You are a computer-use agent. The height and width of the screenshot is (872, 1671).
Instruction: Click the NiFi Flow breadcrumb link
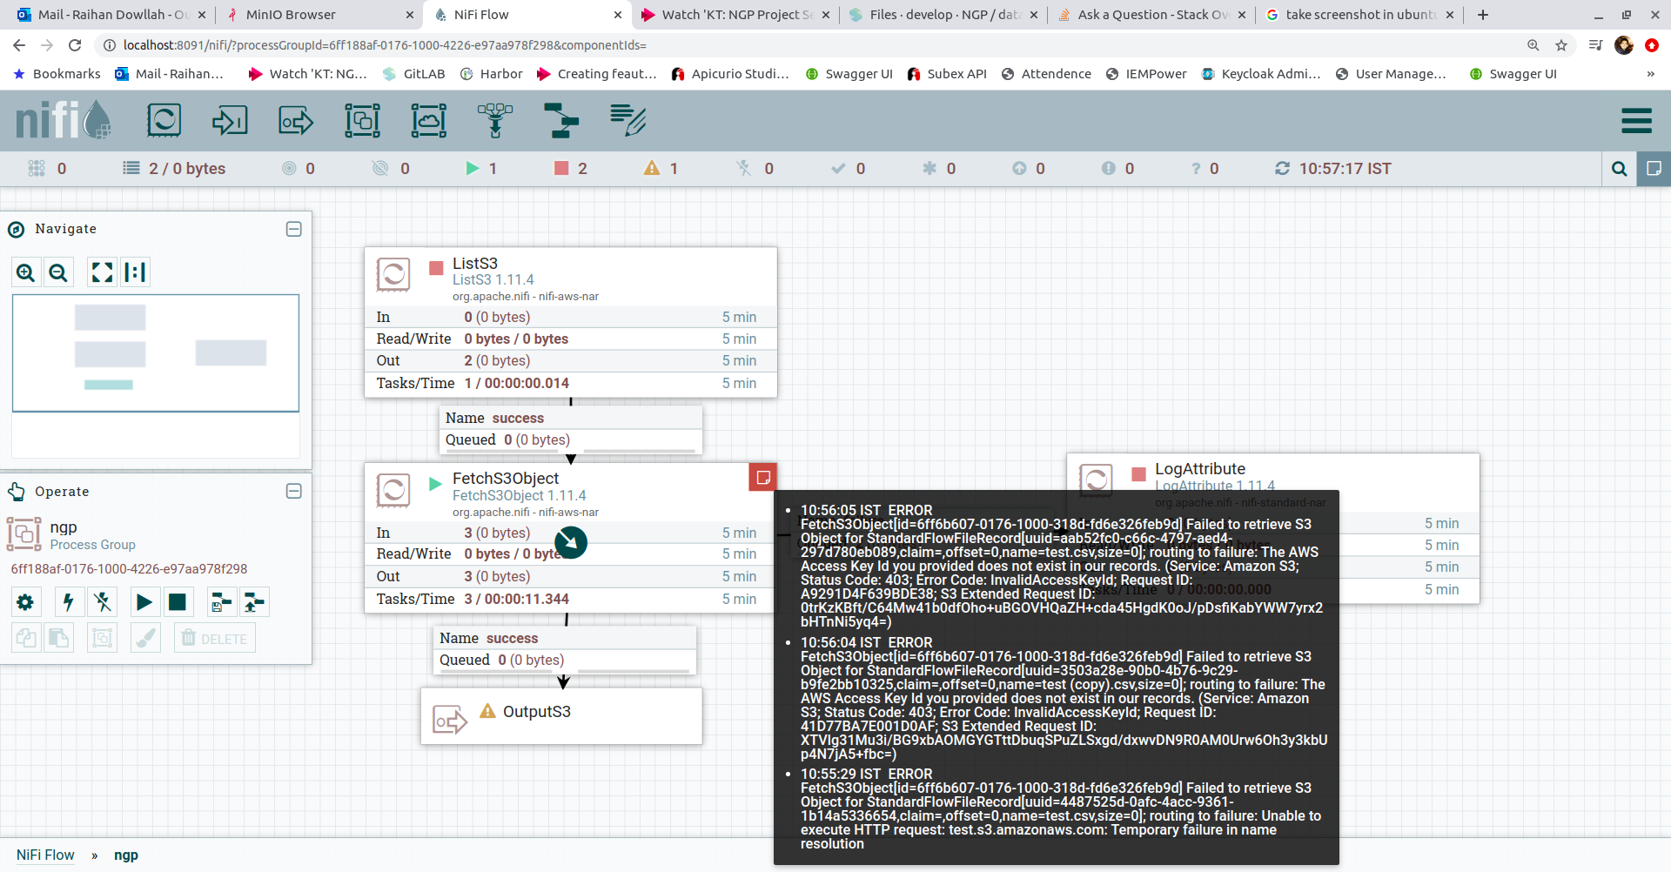pos(45,855)
